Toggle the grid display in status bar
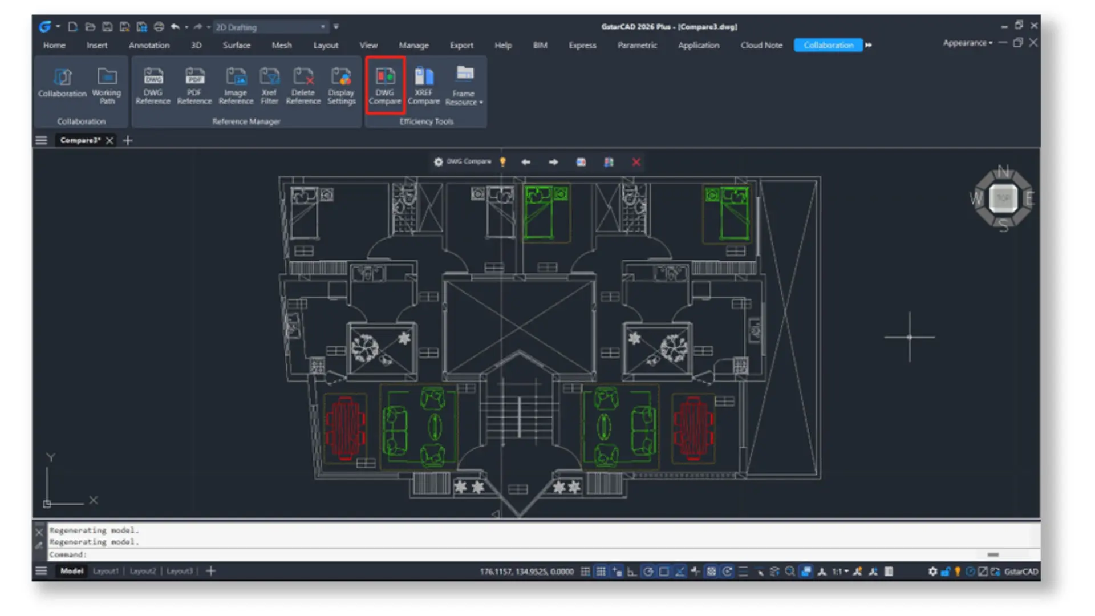1095x616 pixels. point(601,572)
